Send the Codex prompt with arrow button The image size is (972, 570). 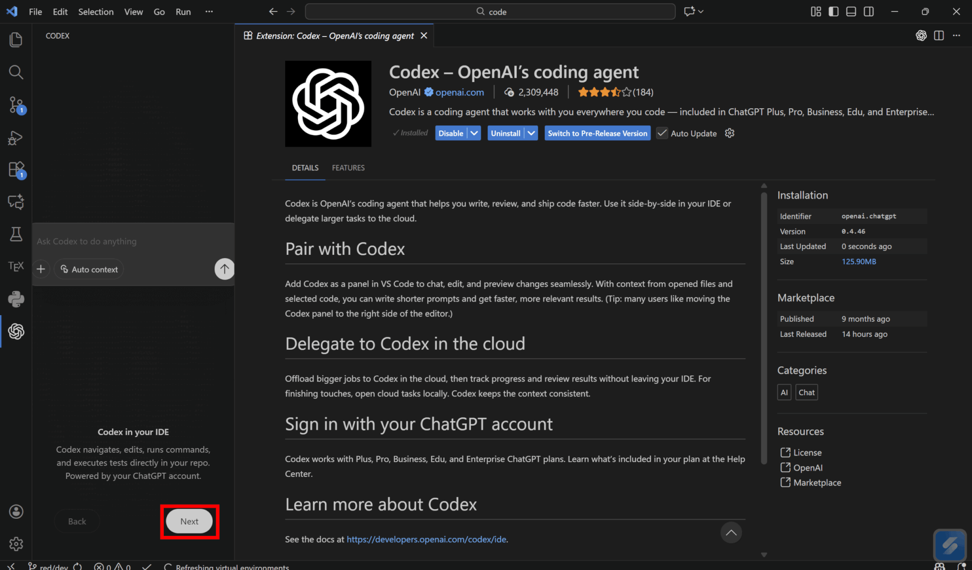point(224,269)
